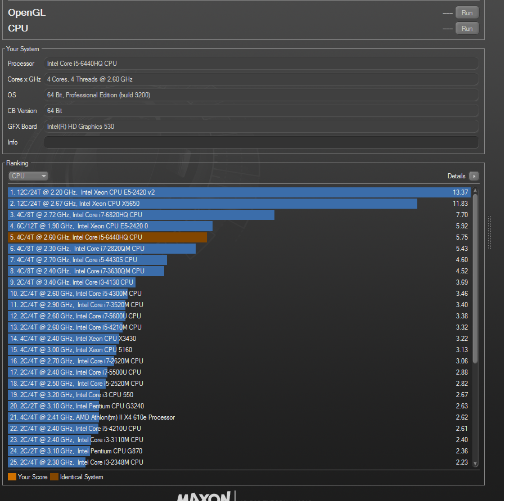The image size is (505, 504).
Task: Open the CPU ranking type dropdown
Action: tap(28, 176)
